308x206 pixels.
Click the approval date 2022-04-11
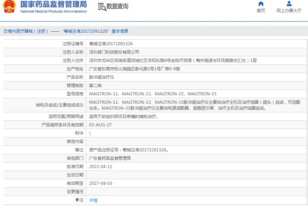click(x=100, y=167)
